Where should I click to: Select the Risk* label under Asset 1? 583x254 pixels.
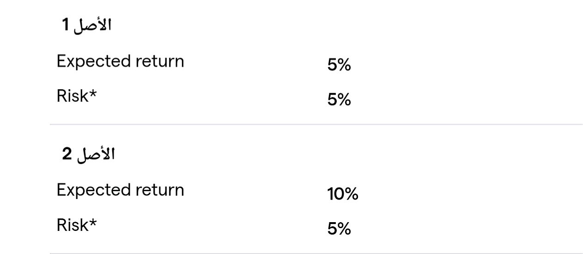77,97
